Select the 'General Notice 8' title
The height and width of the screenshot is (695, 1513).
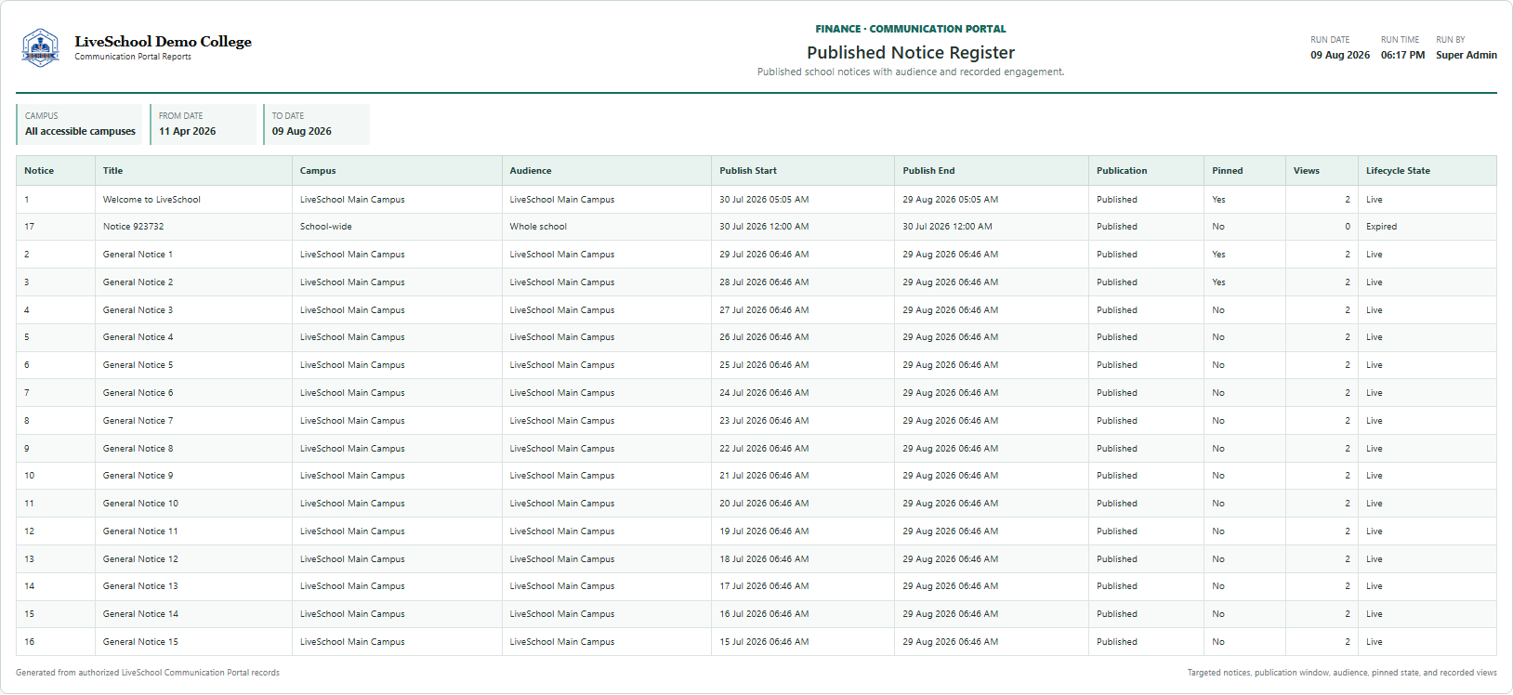pyautogui.click(x=138, y=449)
